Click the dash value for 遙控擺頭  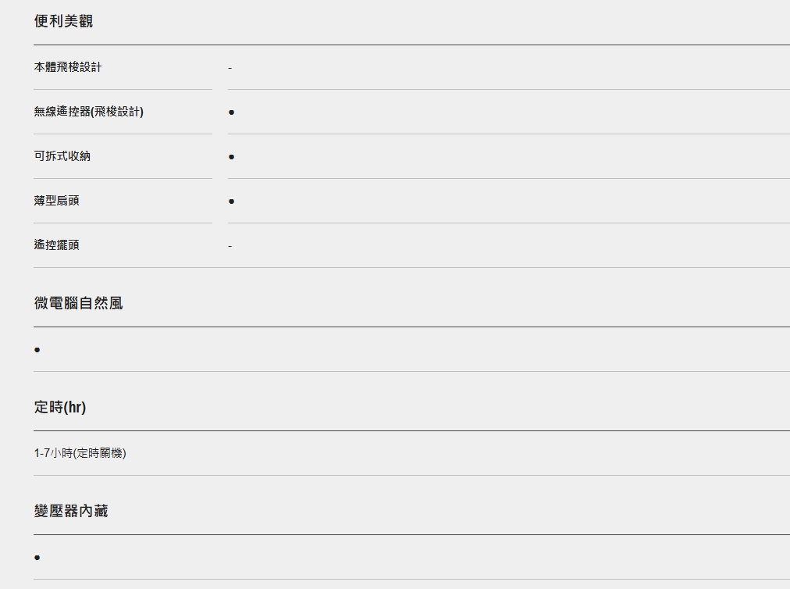pos(230,246)
